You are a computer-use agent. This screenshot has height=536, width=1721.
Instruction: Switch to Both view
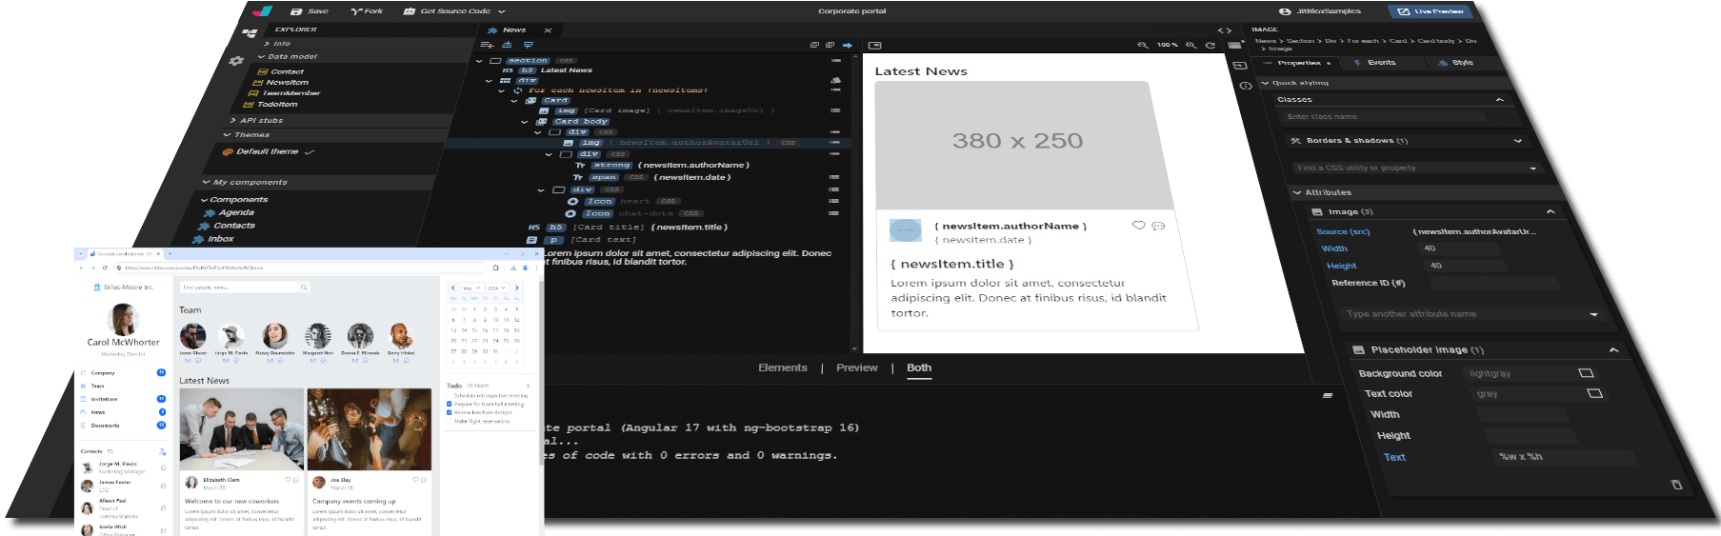click(x=919, y=367)
